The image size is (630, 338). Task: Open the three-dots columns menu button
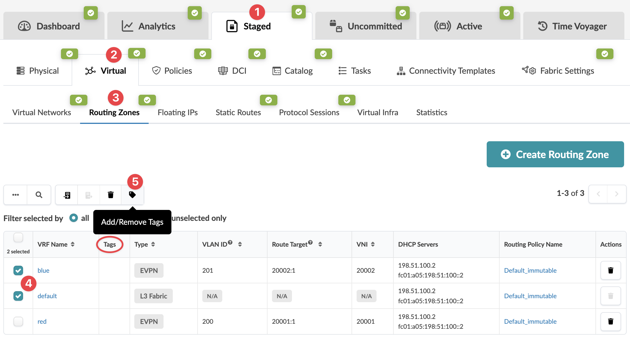coord(16,195)
